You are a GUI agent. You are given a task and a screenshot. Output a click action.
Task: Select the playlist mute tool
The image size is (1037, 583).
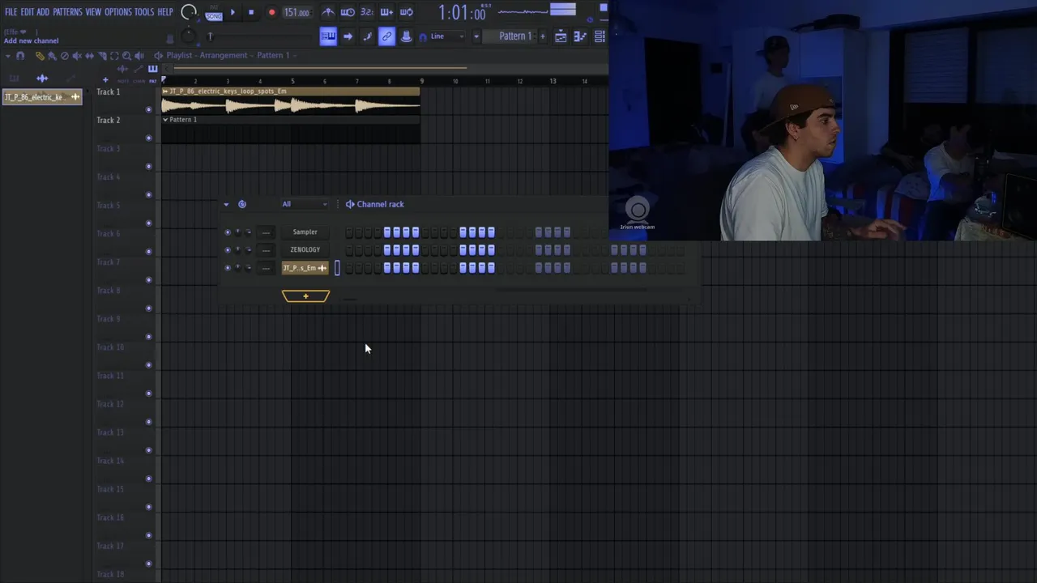click(x=77, y=56)
